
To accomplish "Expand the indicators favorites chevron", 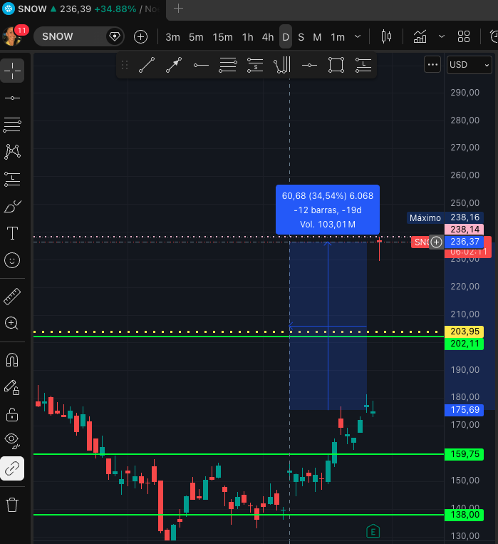I will click(x=442, y=36).
